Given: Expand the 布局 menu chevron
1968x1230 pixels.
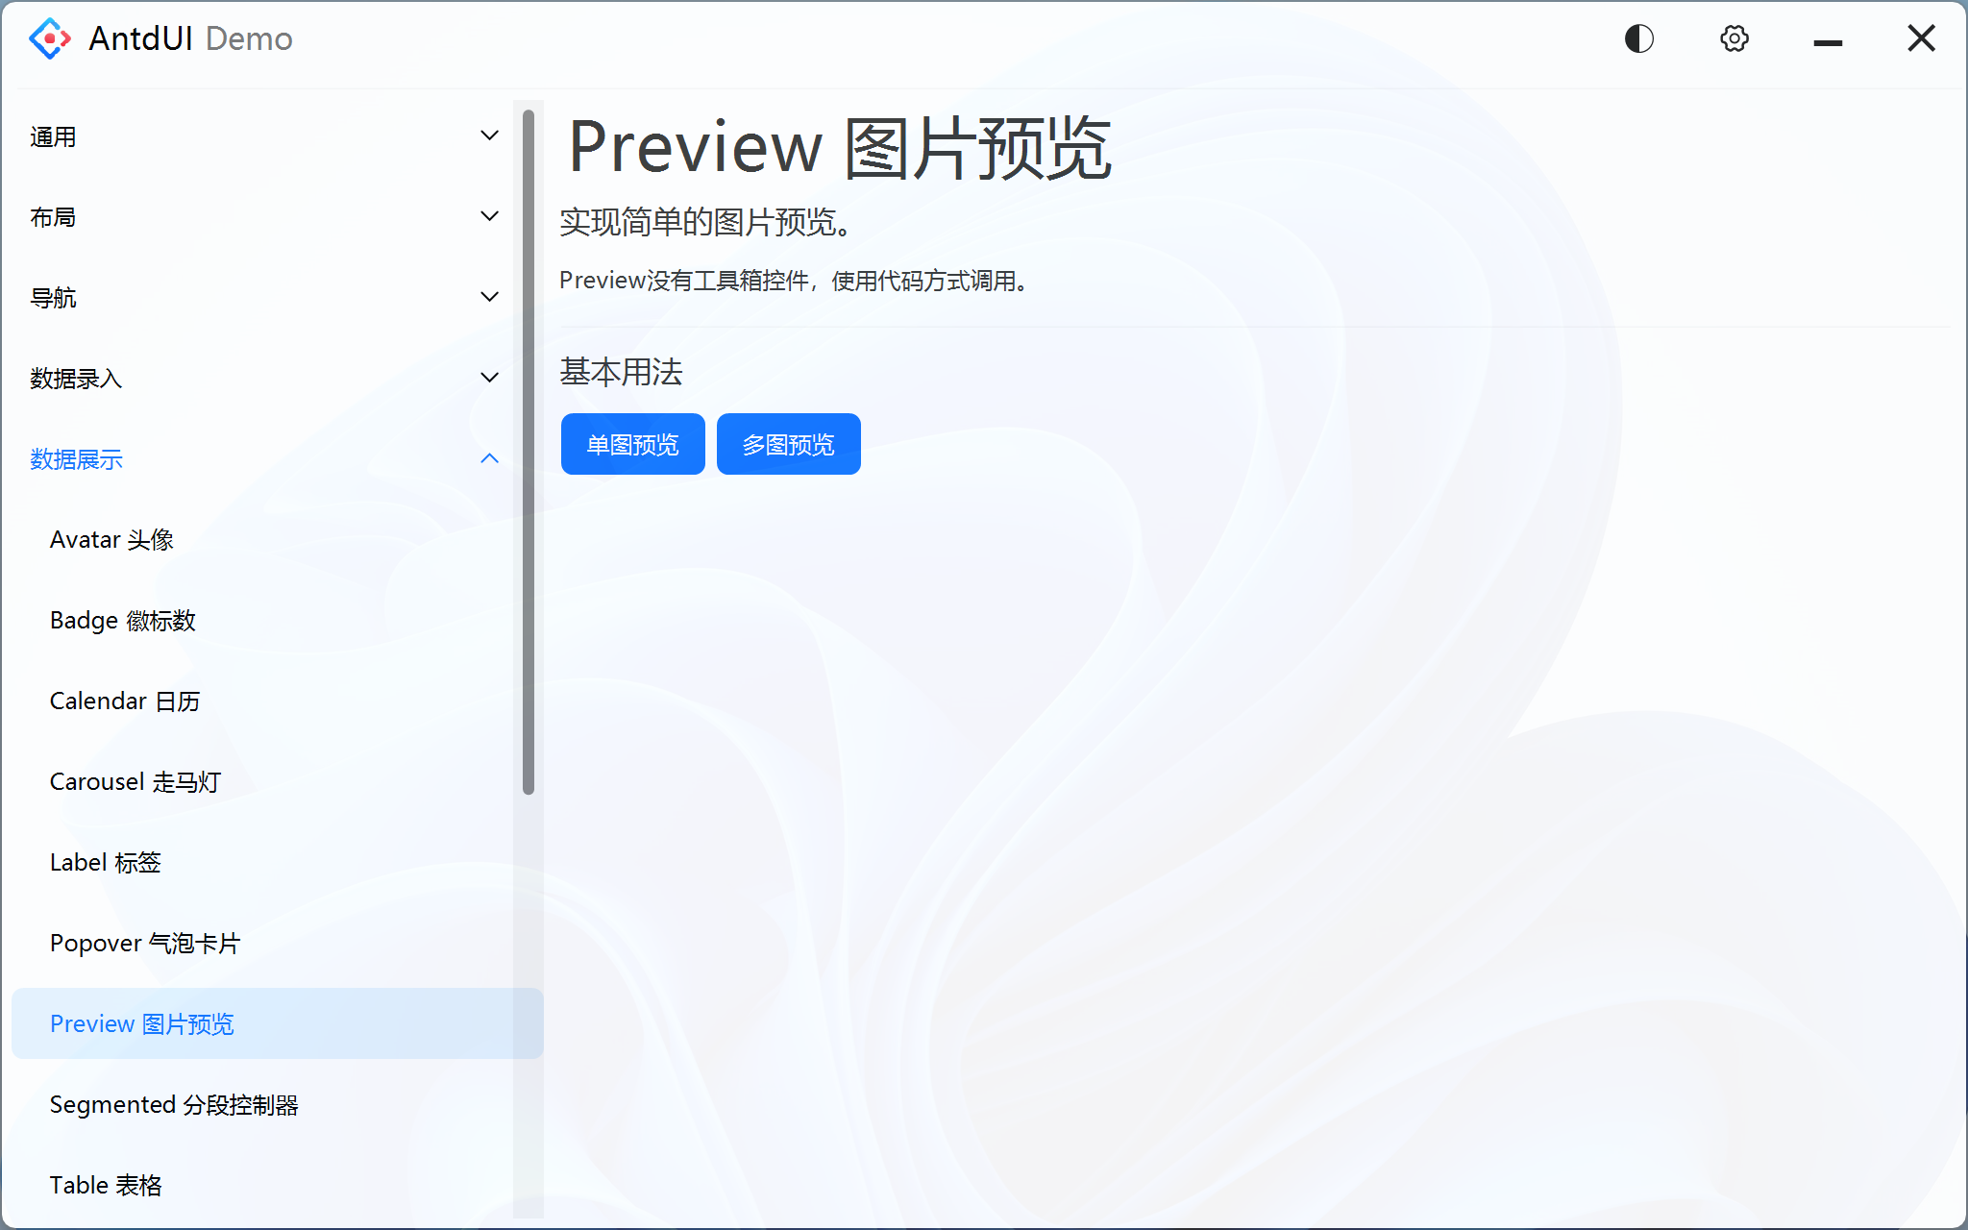Looking at the screenshot, I should pos(489,216).
